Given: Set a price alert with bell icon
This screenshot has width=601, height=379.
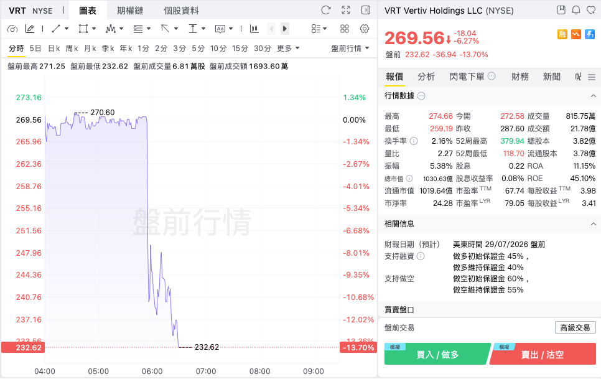Looking at the screenshot, I should coord(576,10).
